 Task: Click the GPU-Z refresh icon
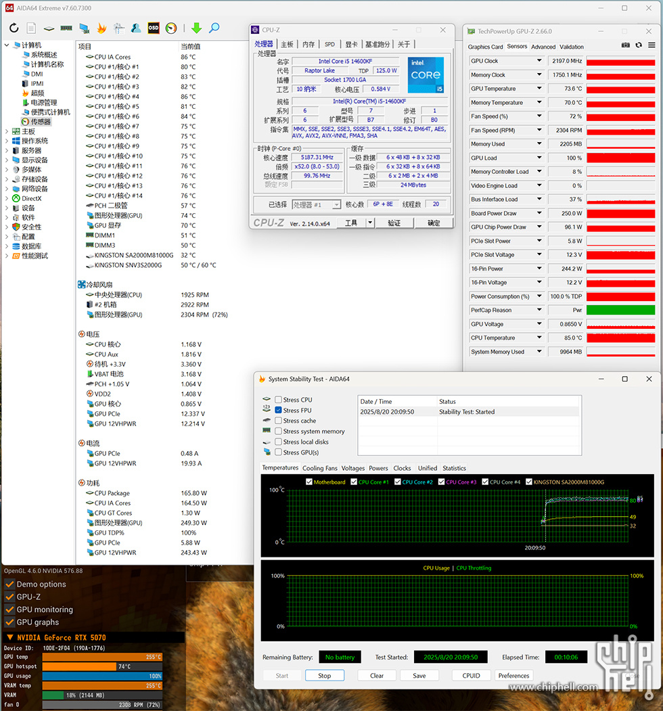[x=639, y=45]
